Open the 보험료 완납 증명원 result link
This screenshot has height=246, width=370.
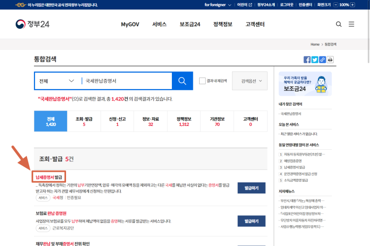coord(51,213)
